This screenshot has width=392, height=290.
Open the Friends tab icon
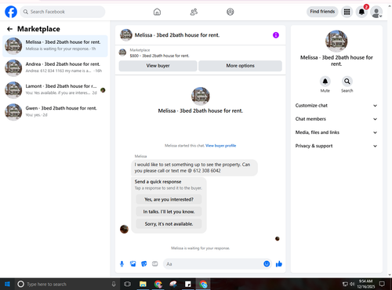point(194,12)
